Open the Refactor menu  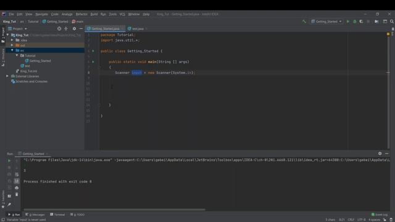coord(81,14)
